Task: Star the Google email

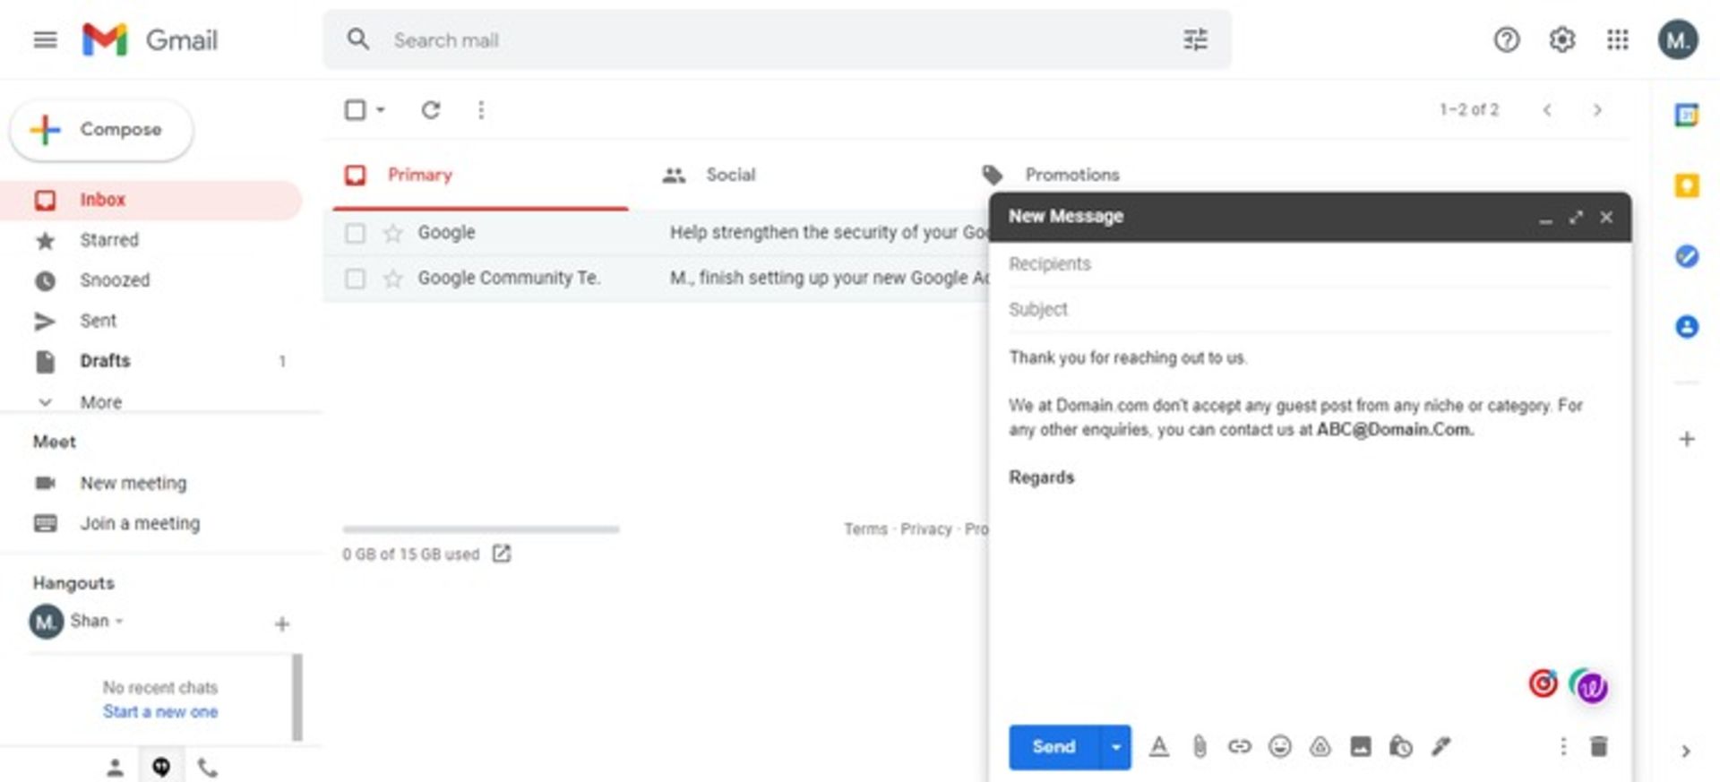Action: (x=392, y=233)
